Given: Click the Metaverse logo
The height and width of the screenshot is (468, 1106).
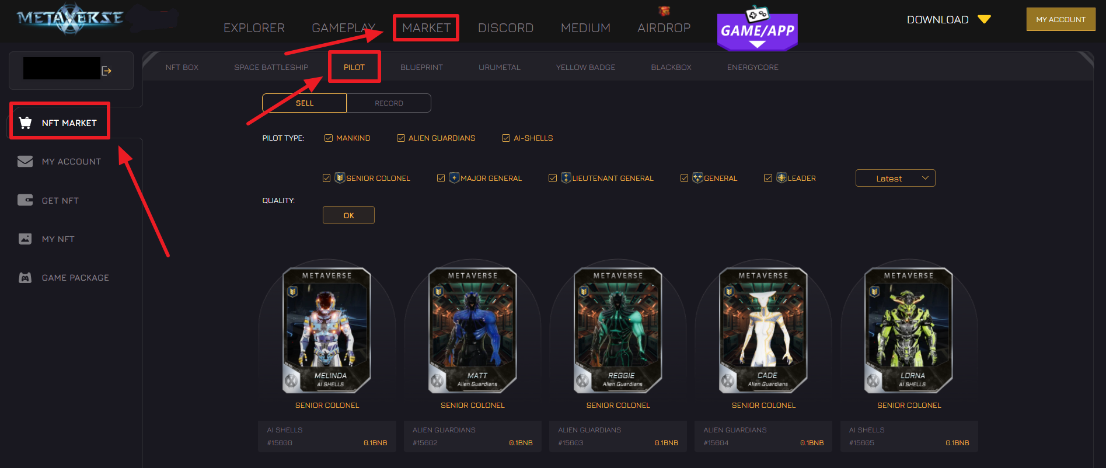Looking at the screenshot, I should pos(70,19).
